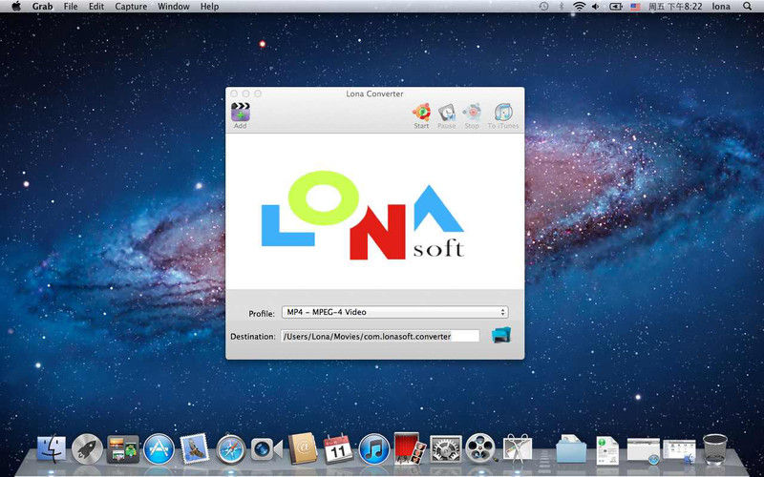Click the Grab application menu
Viewport: 764px width, 477px height.
42,7
